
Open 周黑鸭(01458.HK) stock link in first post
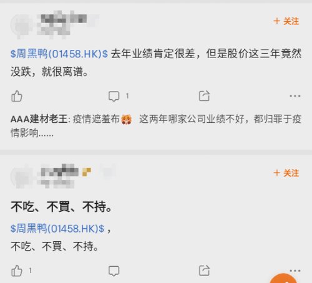pos(59,54)
